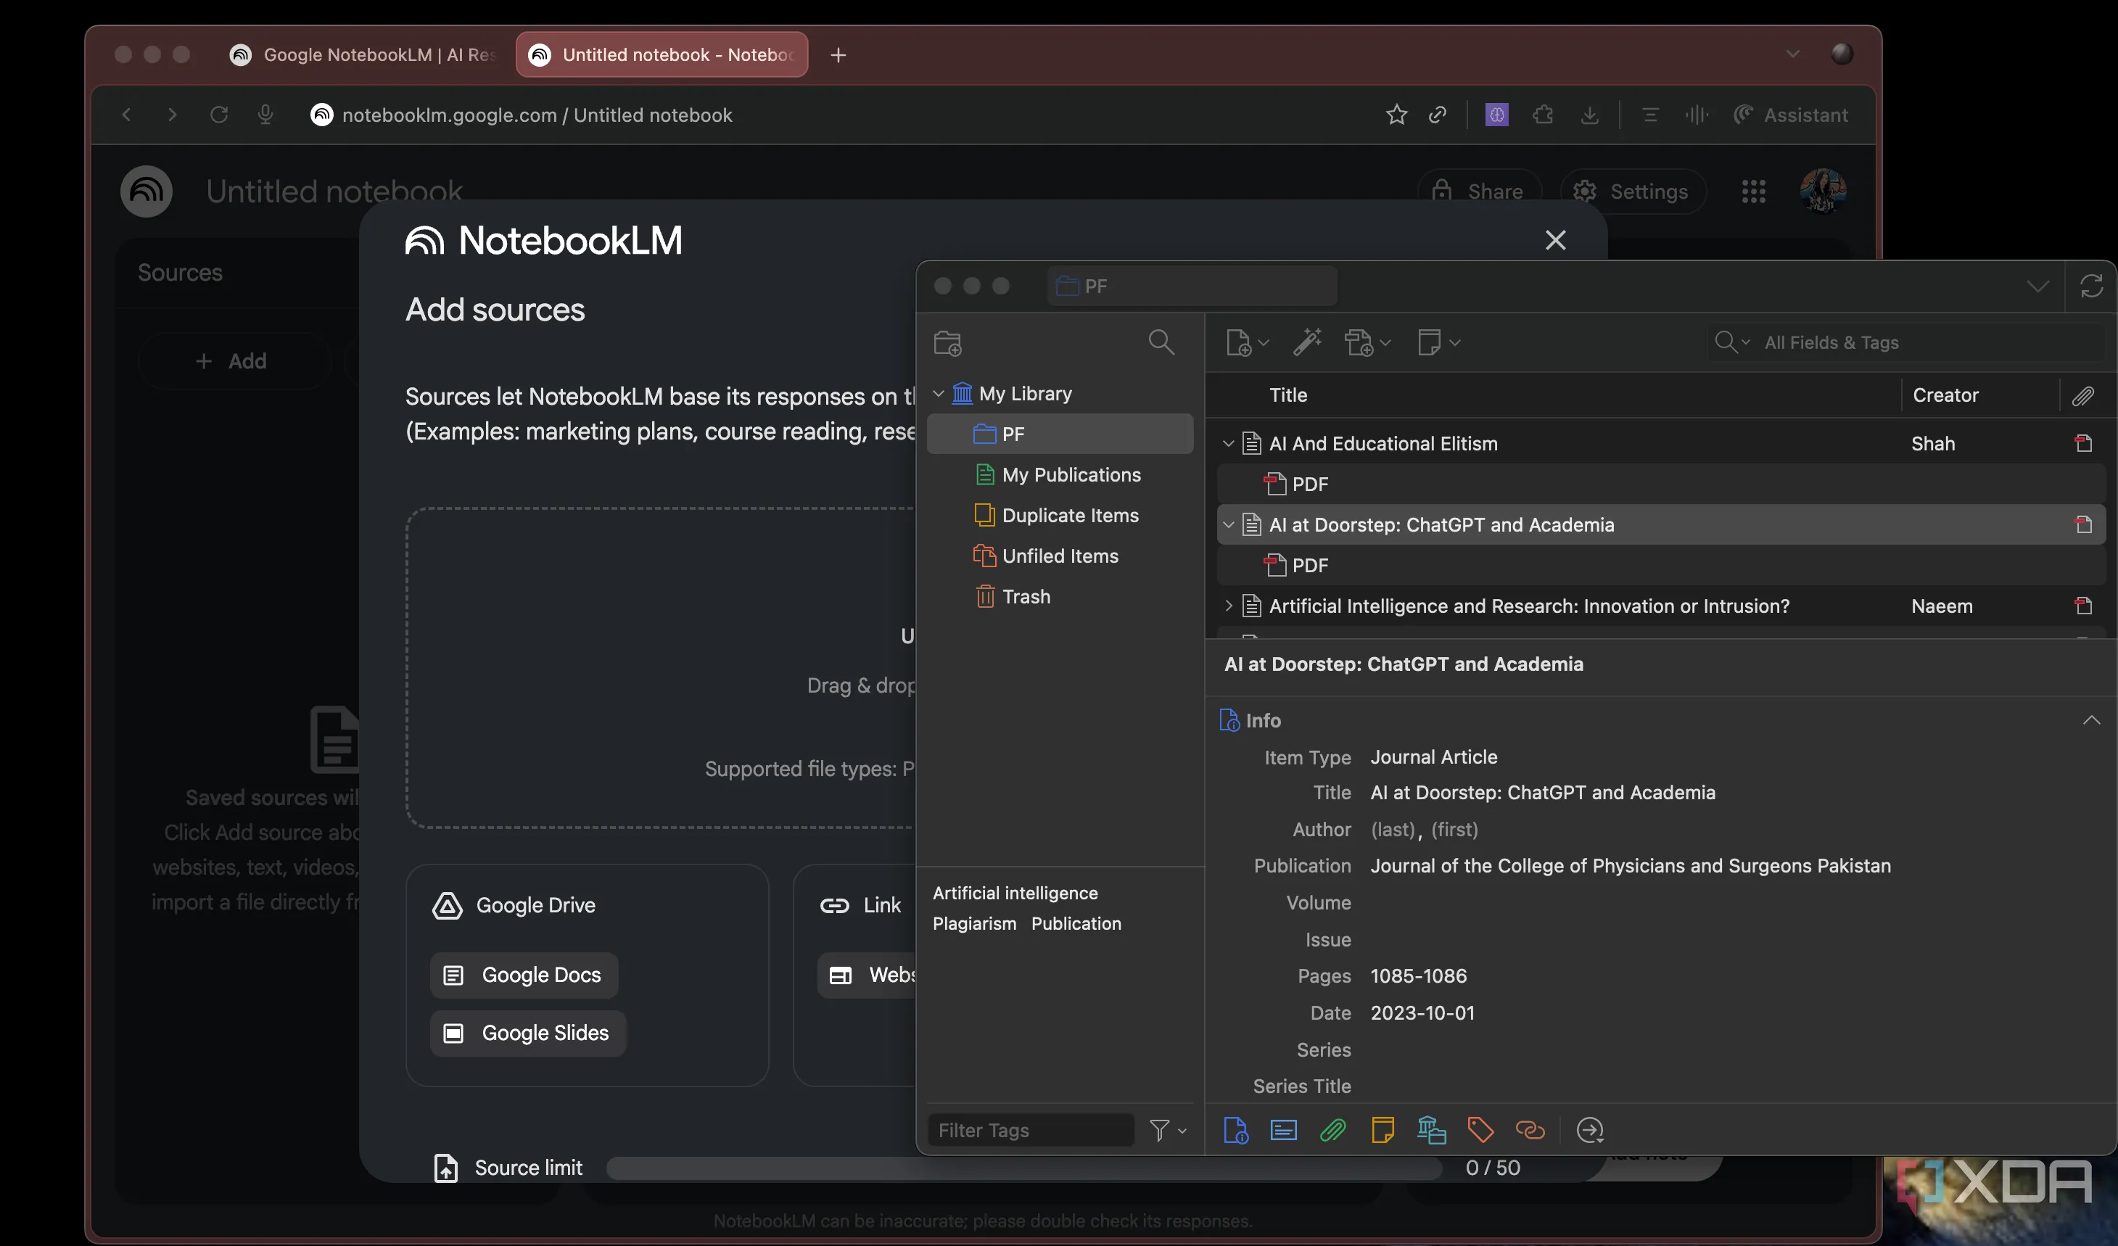
Task: Click the new collection icon in Zotero
Action: 947,343
